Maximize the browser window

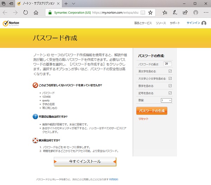tap(195, 4)
